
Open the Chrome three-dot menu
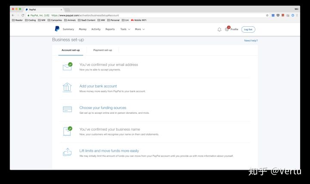pos(297,15)
